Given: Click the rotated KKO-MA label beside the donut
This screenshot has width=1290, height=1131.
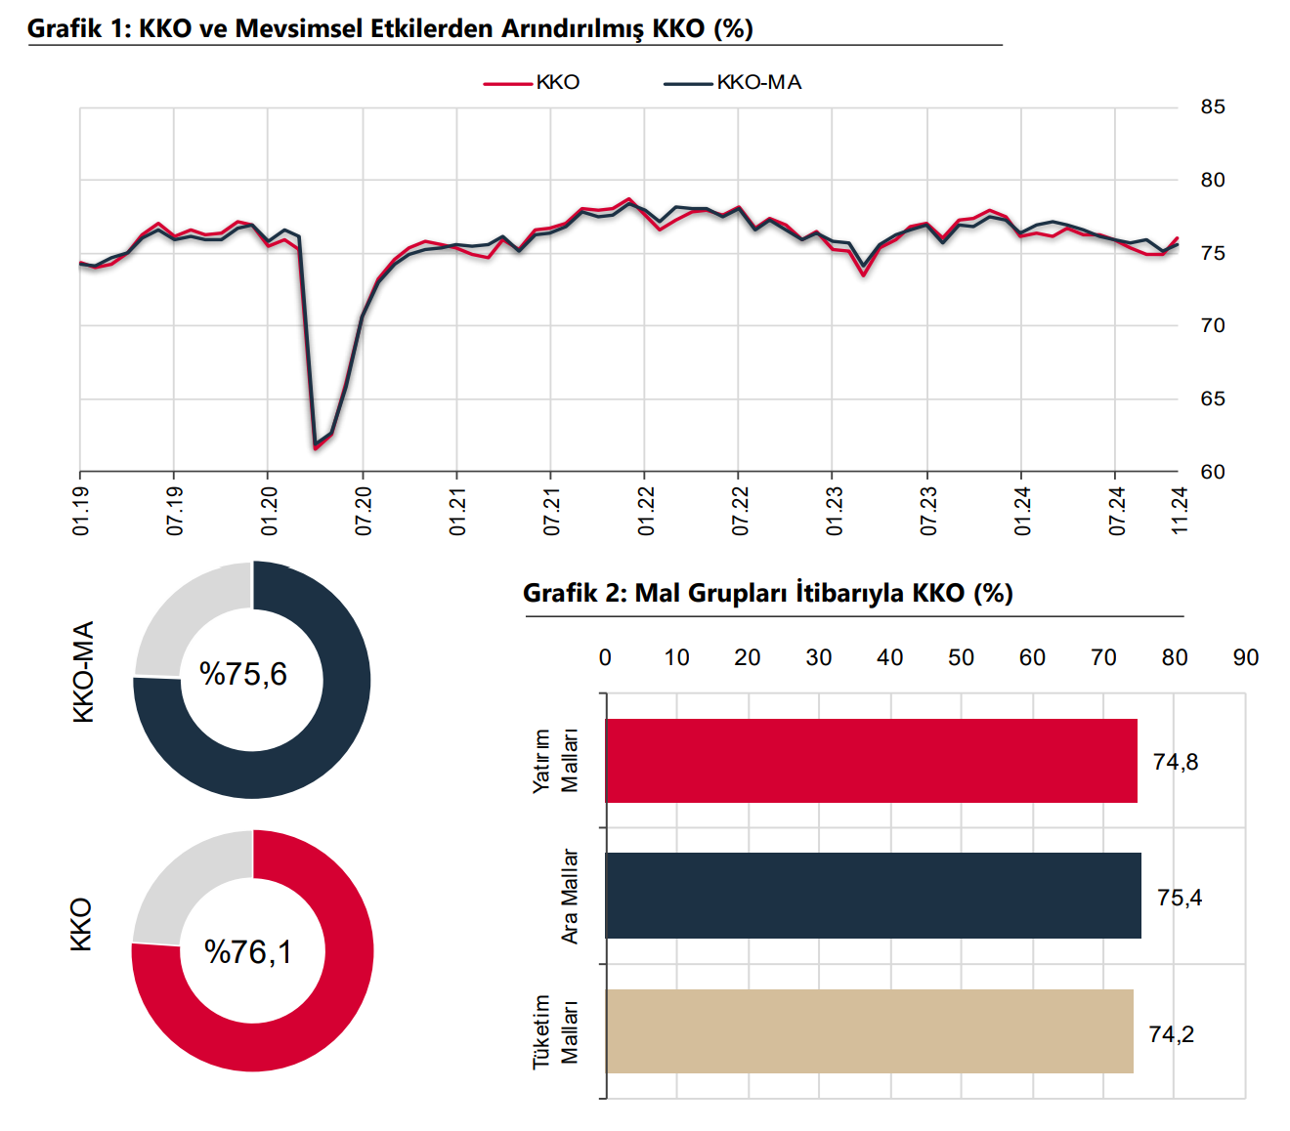Looking at the screenshot, I should [x=84, y=672].
